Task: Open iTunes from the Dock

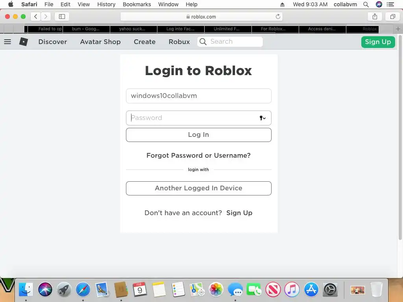Action: (292, 289)
